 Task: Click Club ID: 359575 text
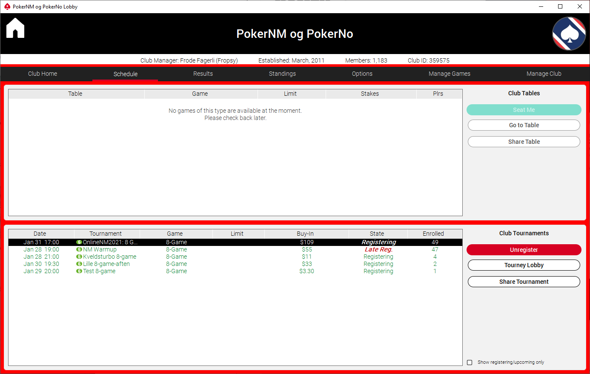point(429,60)
